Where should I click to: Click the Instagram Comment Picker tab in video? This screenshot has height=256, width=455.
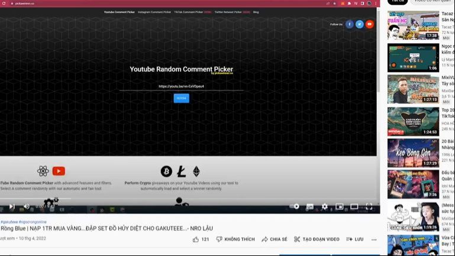tap(154, 12)
